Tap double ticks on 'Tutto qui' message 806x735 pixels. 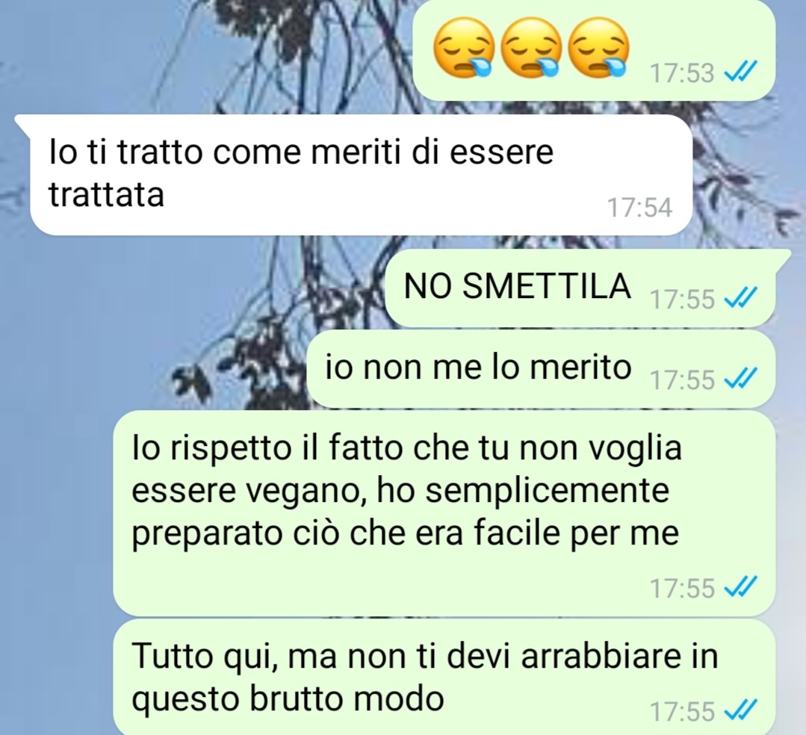(740, 711)
